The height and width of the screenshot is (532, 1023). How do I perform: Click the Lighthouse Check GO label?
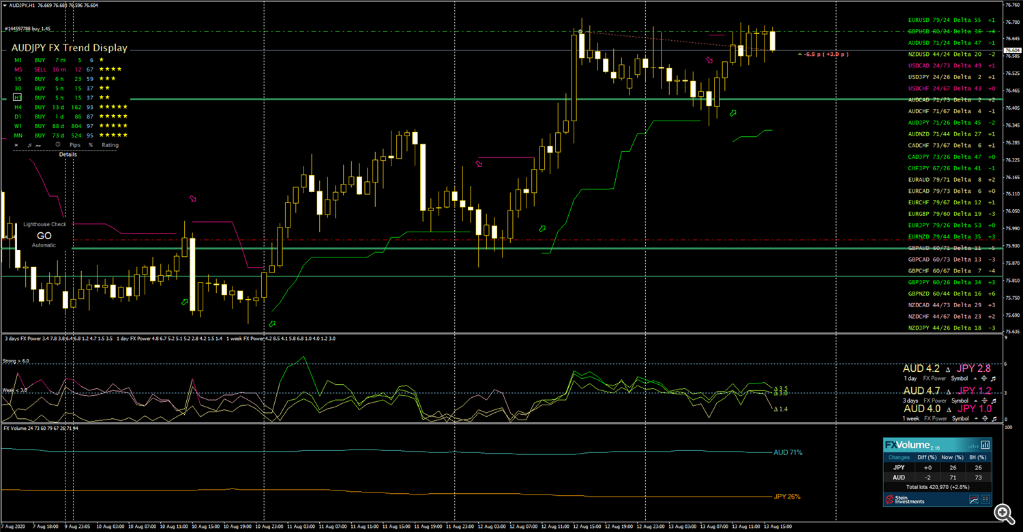[45, 234]
